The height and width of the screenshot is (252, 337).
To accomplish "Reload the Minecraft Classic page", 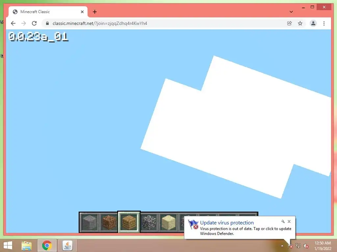I will pyautogui.click(x=34, y=23).
